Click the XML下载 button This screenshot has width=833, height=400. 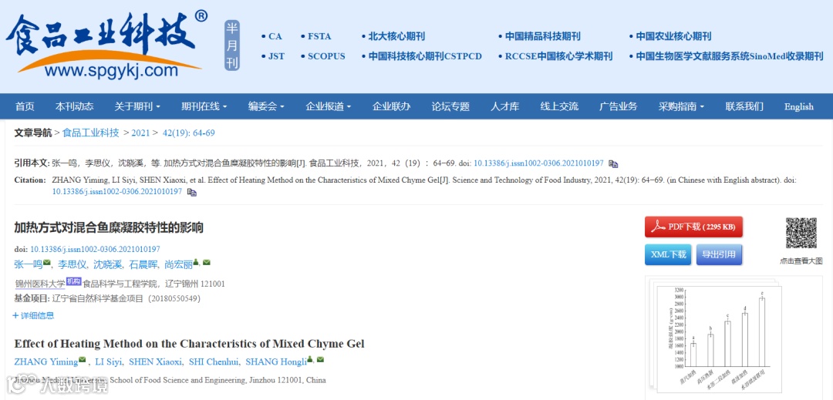(668, 254)
